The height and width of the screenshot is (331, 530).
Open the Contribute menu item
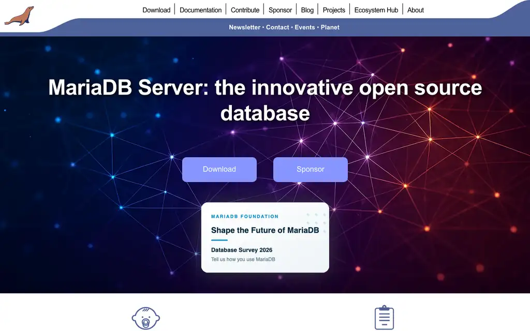pyautogui.click(x=245, y=10)
